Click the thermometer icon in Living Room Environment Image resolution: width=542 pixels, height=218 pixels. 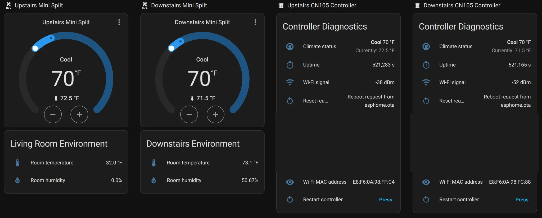[x=17, y=163]
